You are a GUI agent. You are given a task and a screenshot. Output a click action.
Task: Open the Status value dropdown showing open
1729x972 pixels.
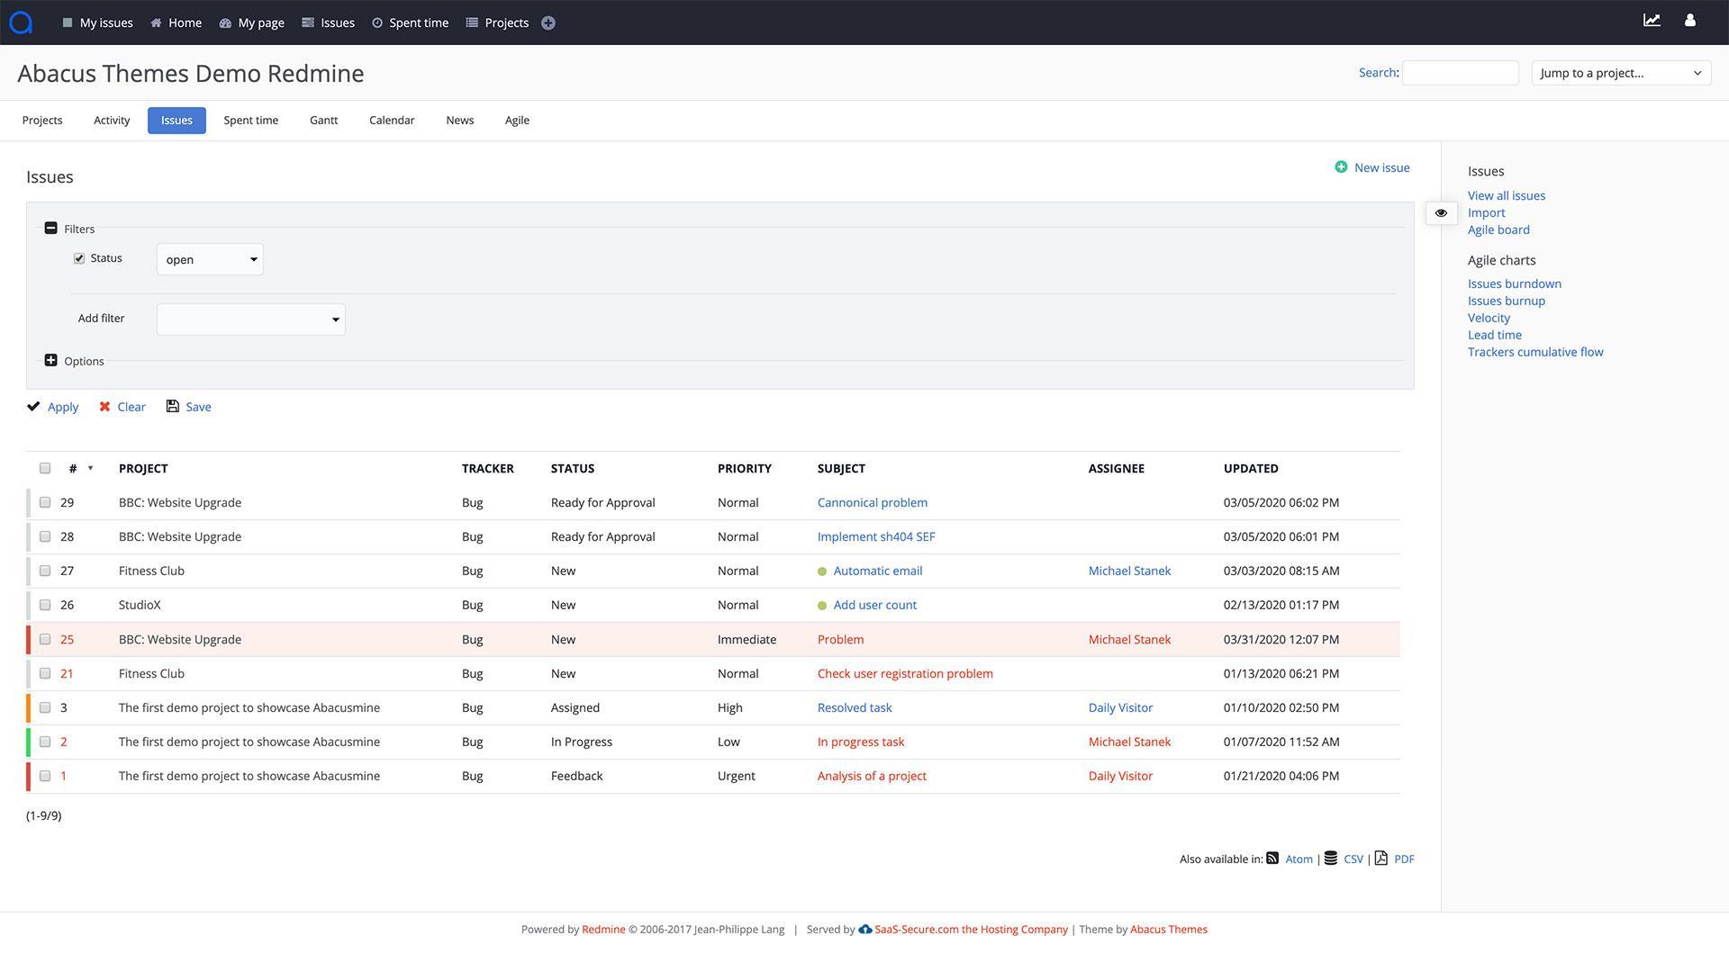[209, 258]
